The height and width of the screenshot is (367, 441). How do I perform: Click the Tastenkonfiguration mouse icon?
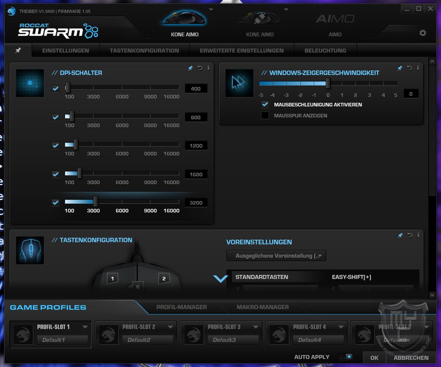(x=30, y=250)
